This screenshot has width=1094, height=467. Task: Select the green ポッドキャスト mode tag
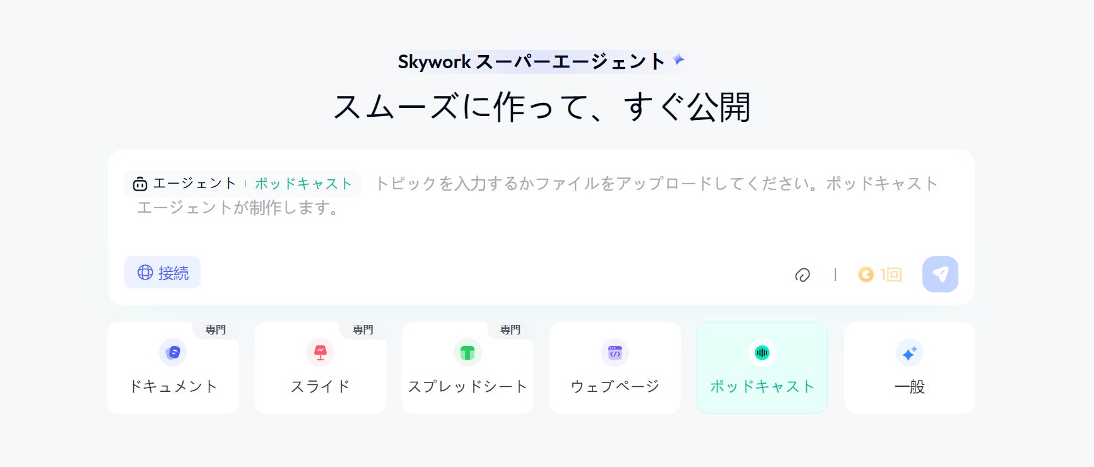[x=303, y=184]
